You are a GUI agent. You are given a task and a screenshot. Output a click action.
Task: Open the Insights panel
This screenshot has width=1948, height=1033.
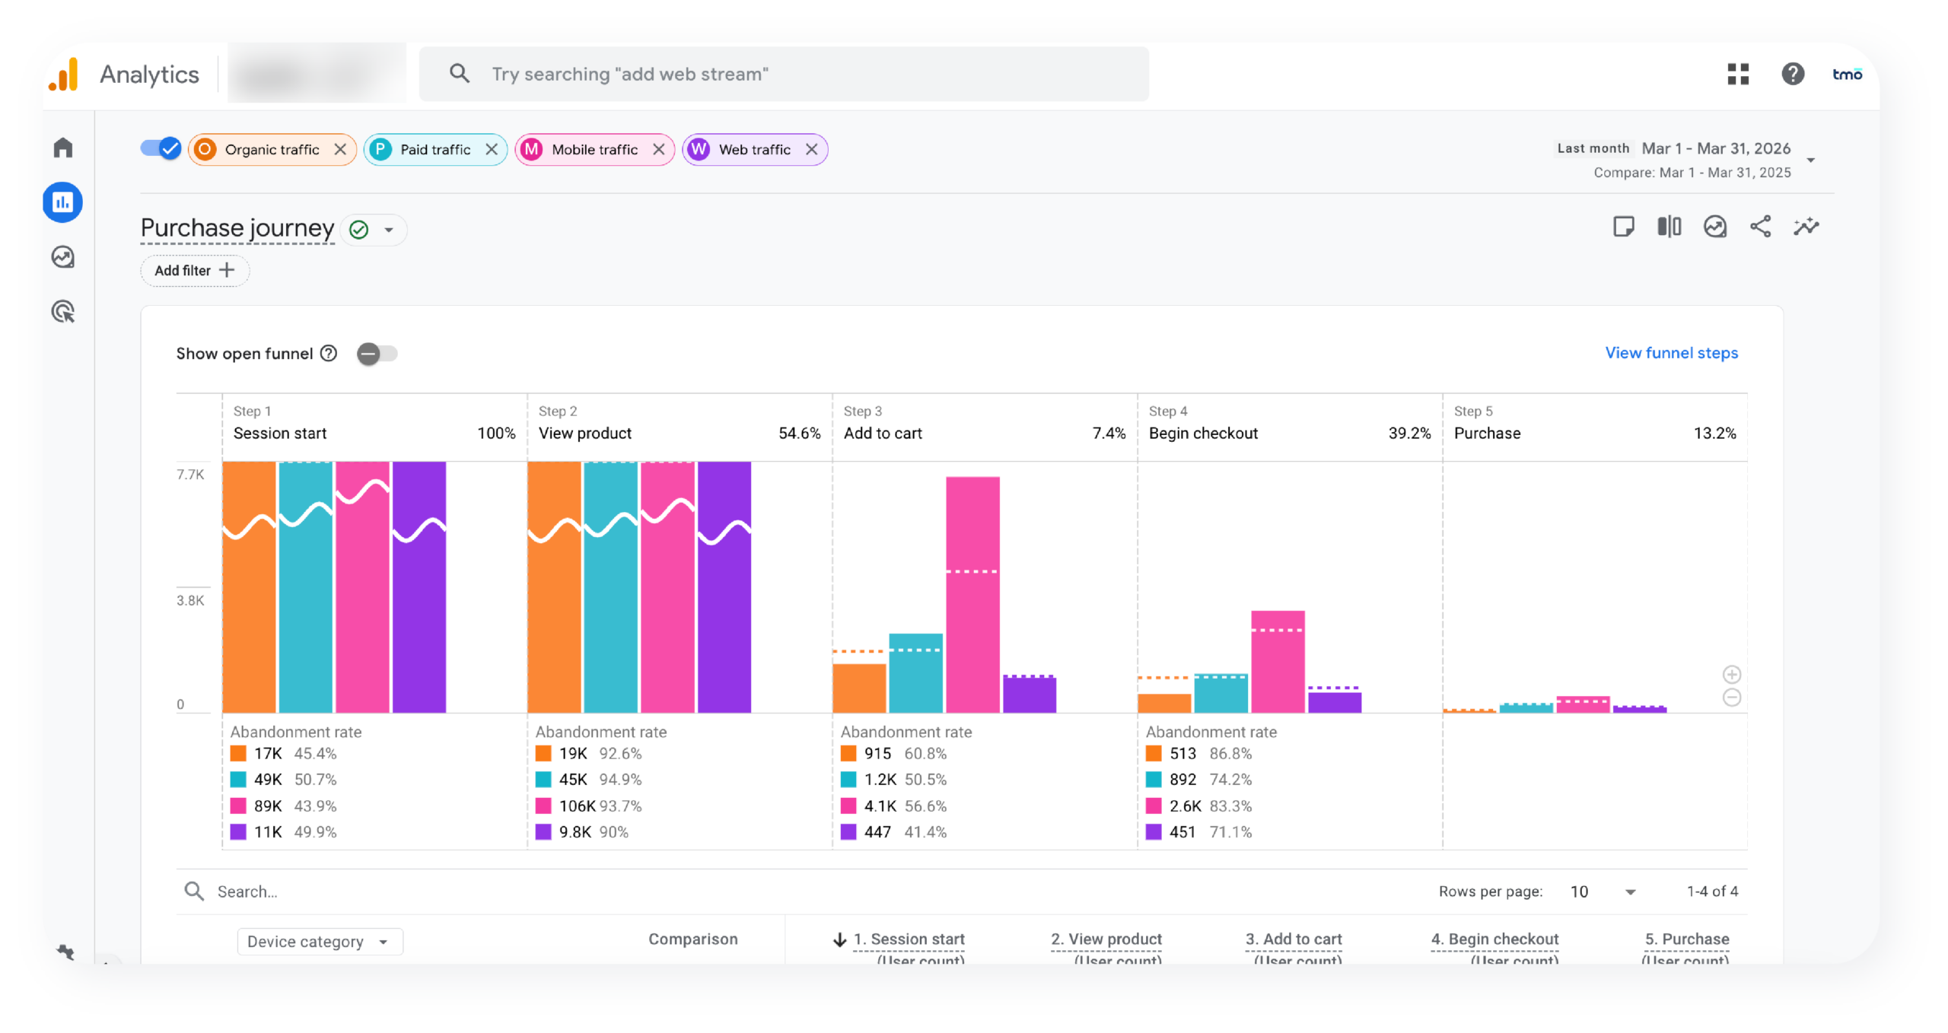(1715, 226)
